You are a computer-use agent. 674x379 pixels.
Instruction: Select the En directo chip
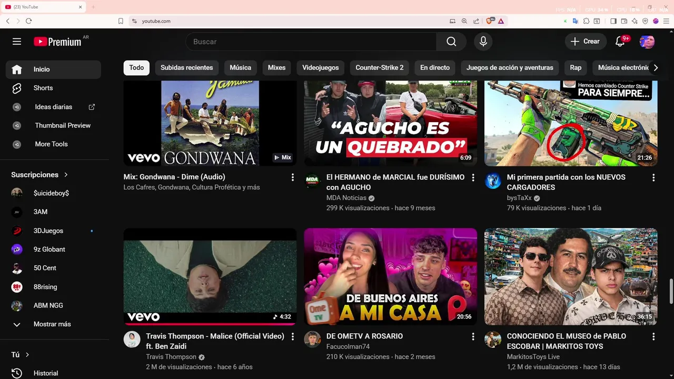coord(435,68)
